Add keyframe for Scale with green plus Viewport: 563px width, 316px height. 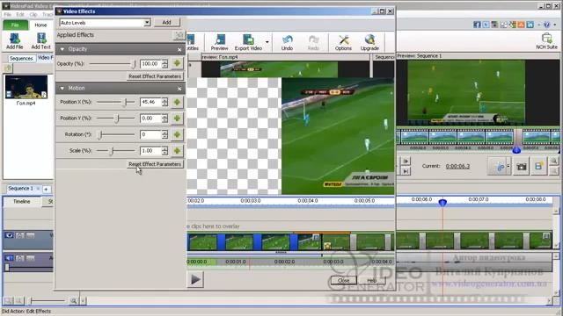(x=177, y=150)
